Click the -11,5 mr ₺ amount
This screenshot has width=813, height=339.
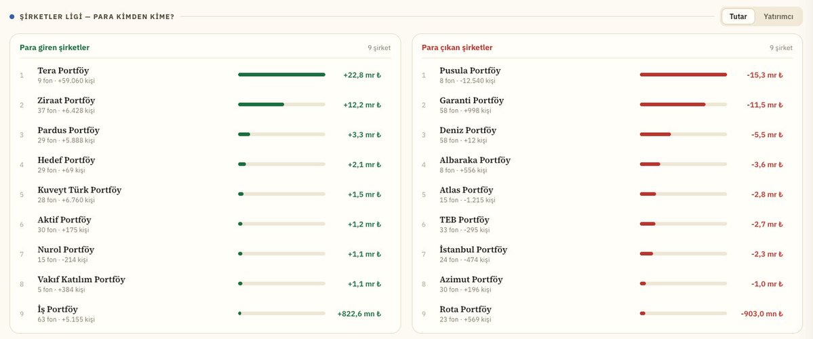click(765, 105)
